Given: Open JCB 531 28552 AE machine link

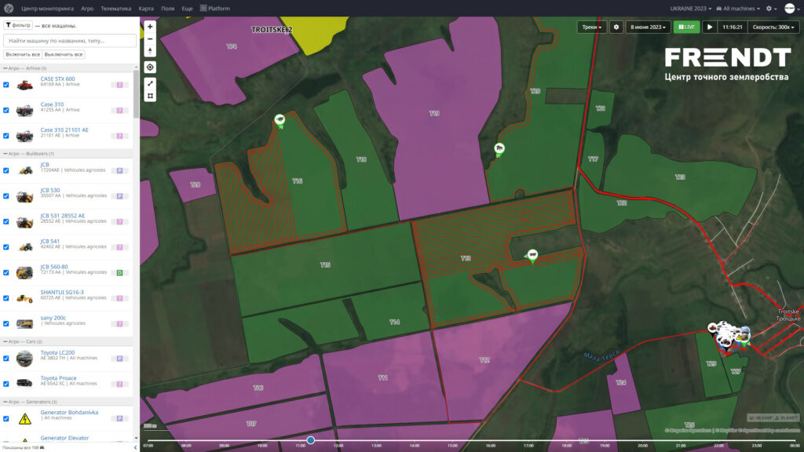Looking at the screenshot, I should 63,216.
